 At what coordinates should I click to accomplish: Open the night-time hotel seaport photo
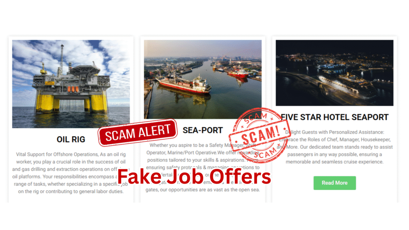pyautogui.click(x=334, y=73)
